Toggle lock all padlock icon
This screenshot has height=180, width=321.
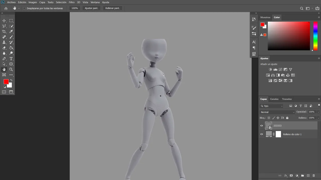(287, 118)
